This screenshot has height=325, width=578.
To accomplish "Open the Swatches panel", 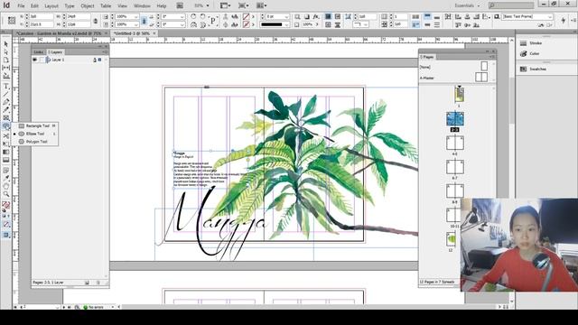I will pos(534,69).
